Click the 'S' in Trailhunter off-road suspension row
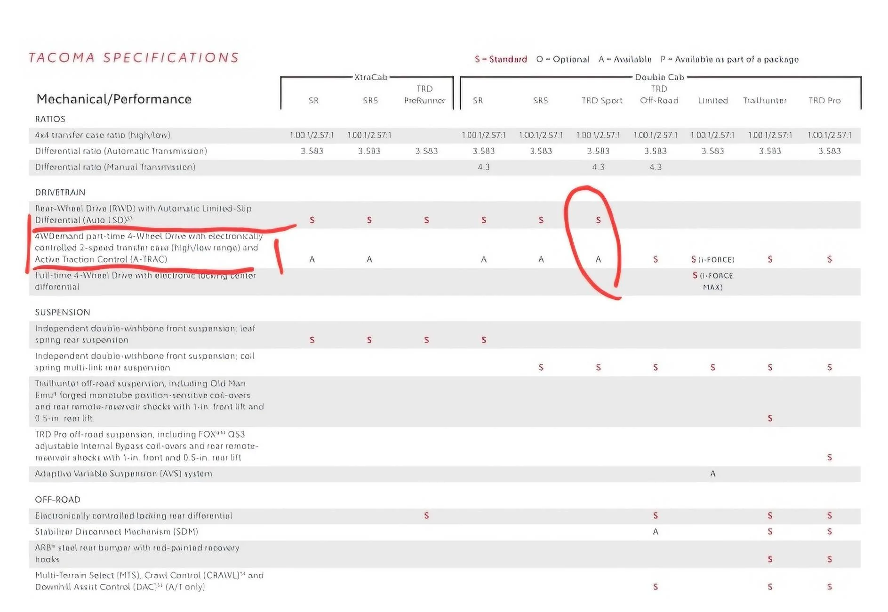The image size is (888, 612). click(770, 418)
